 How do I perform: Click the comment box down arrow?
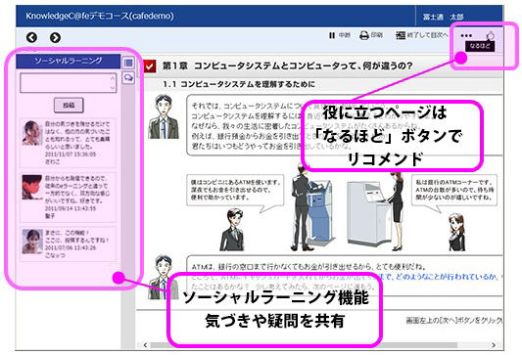pyautogui.click(x=113, y=88)
